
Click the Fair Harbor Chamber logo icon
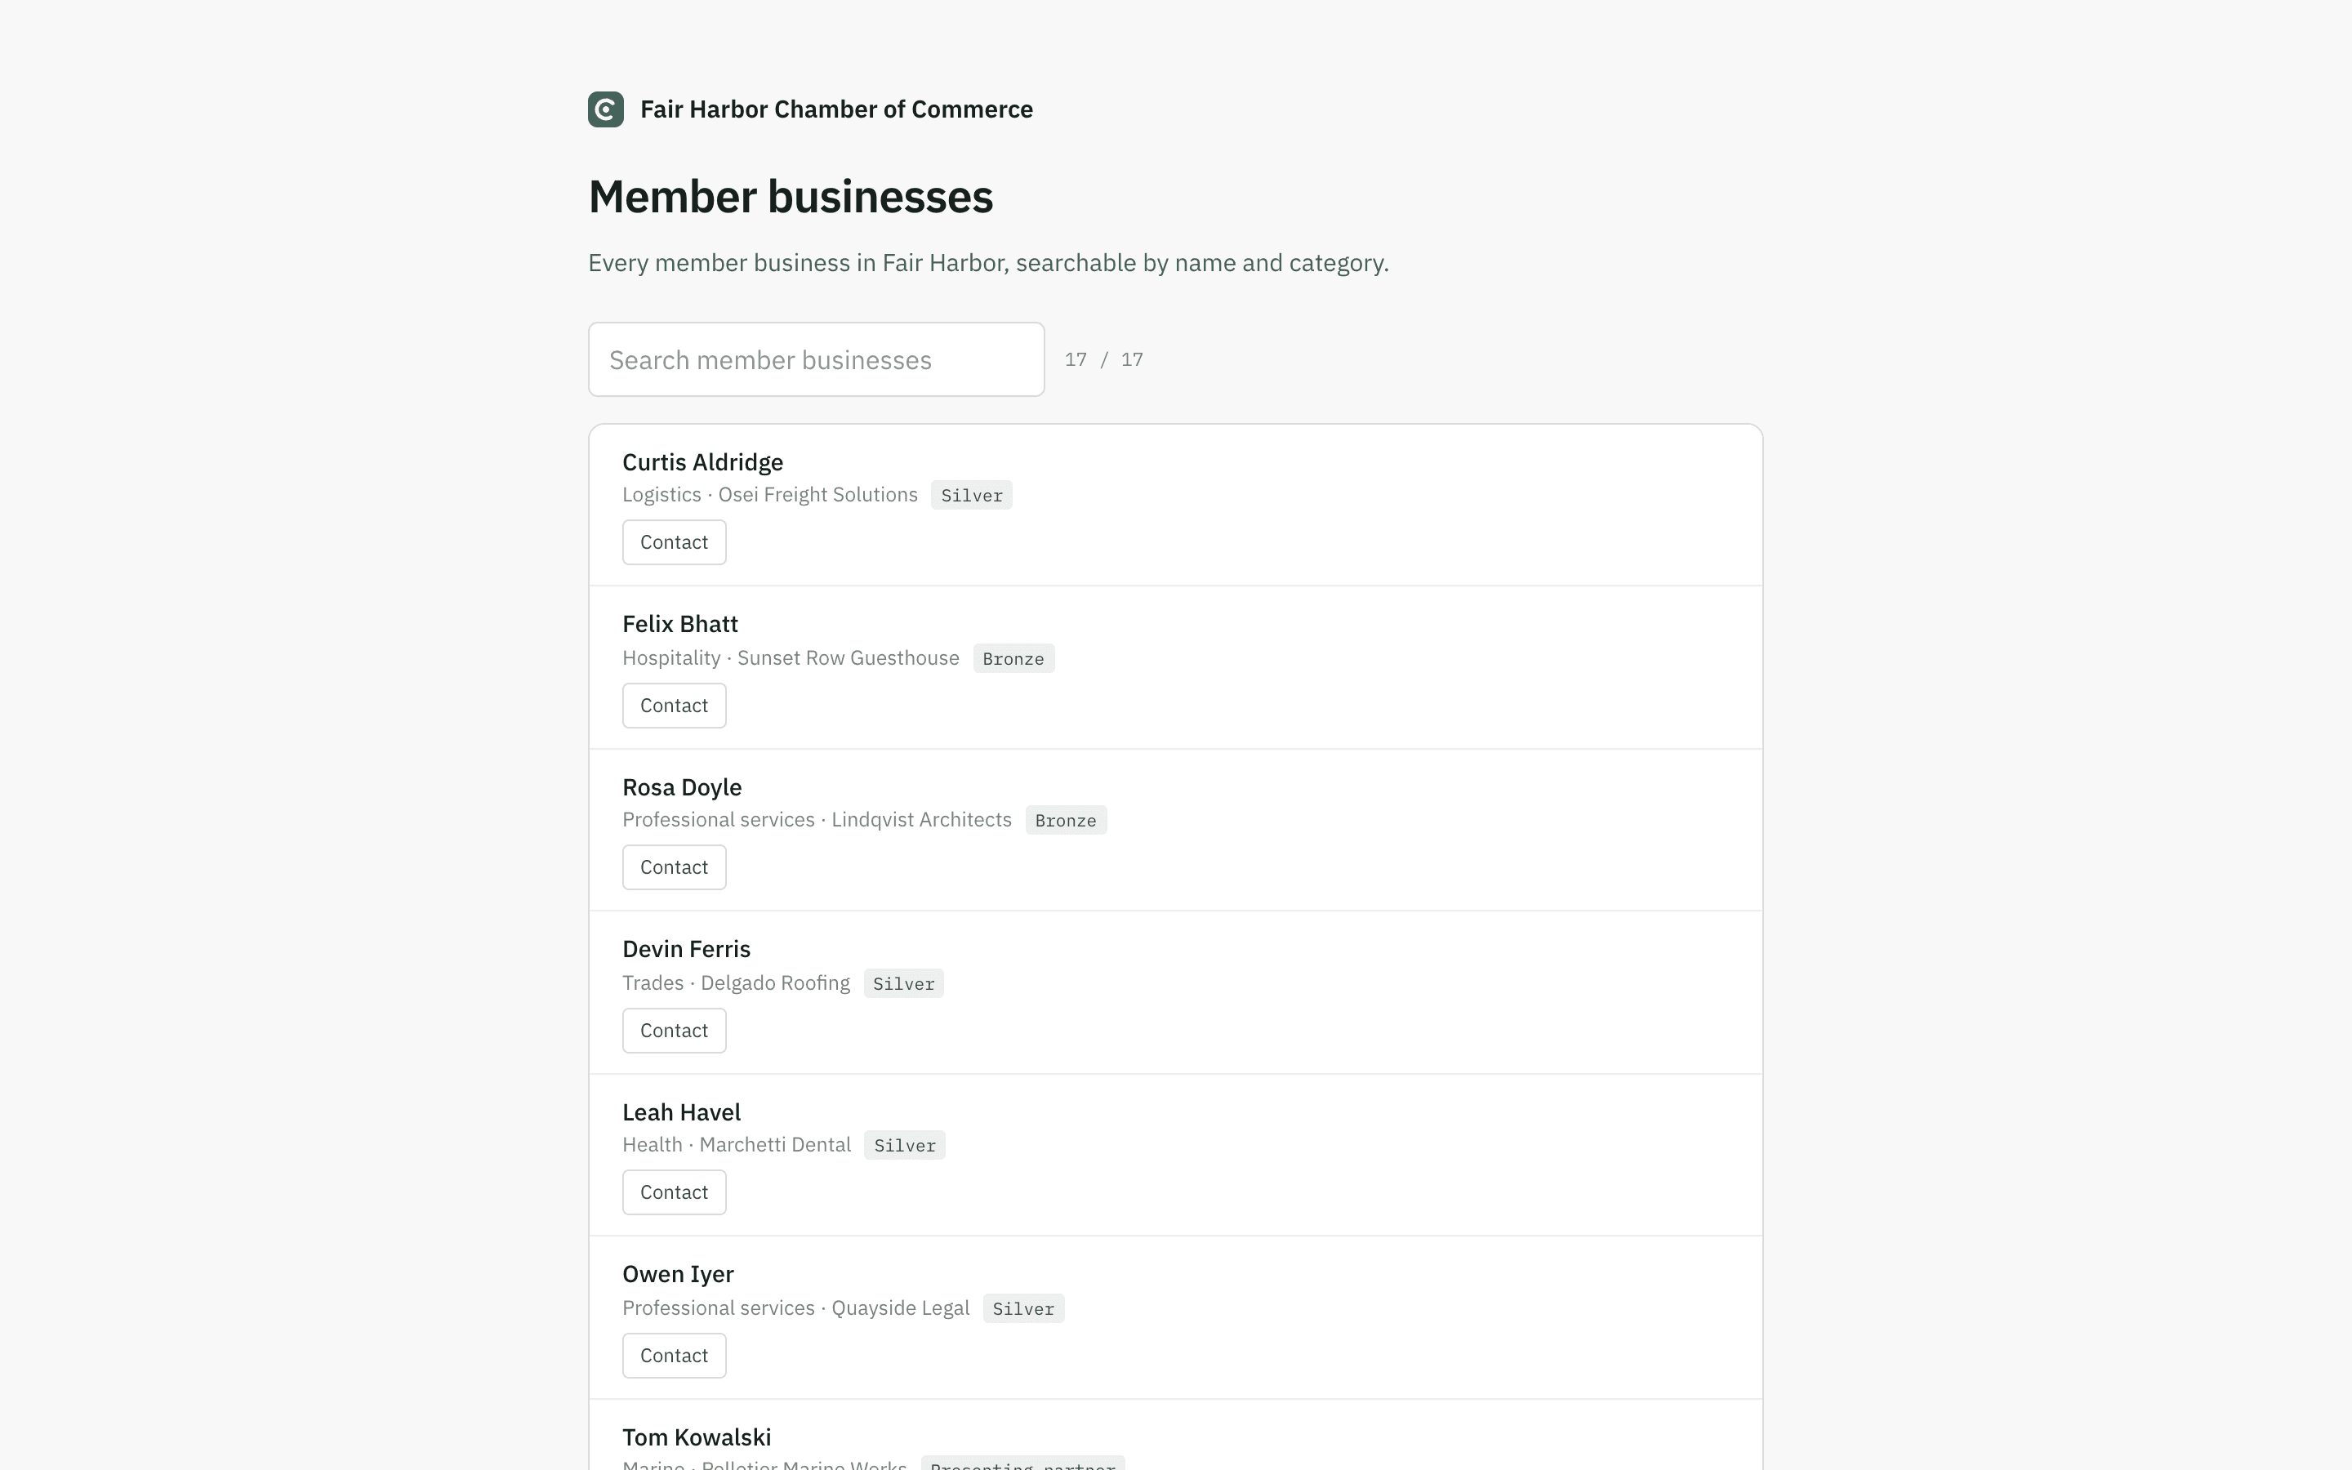[605, 109]
